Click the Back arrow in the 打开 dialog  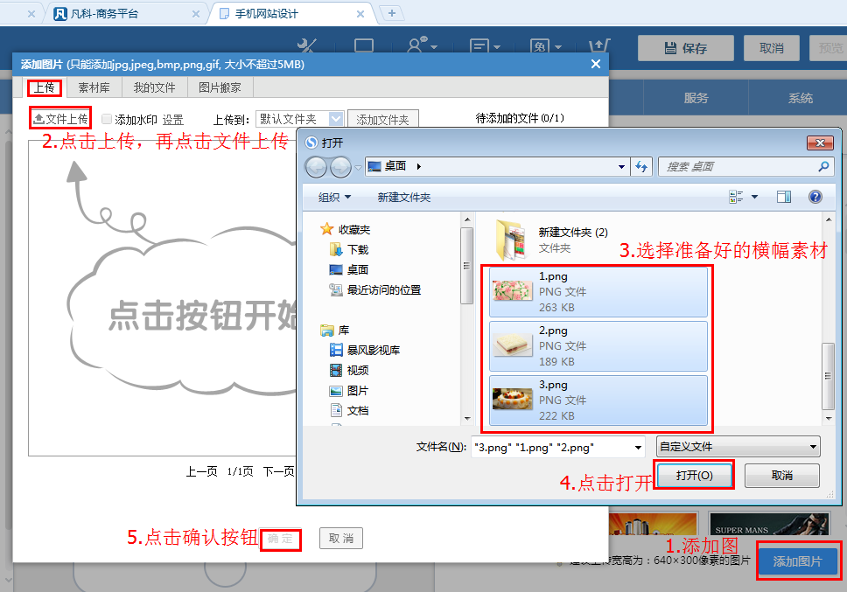coord(316,167)
